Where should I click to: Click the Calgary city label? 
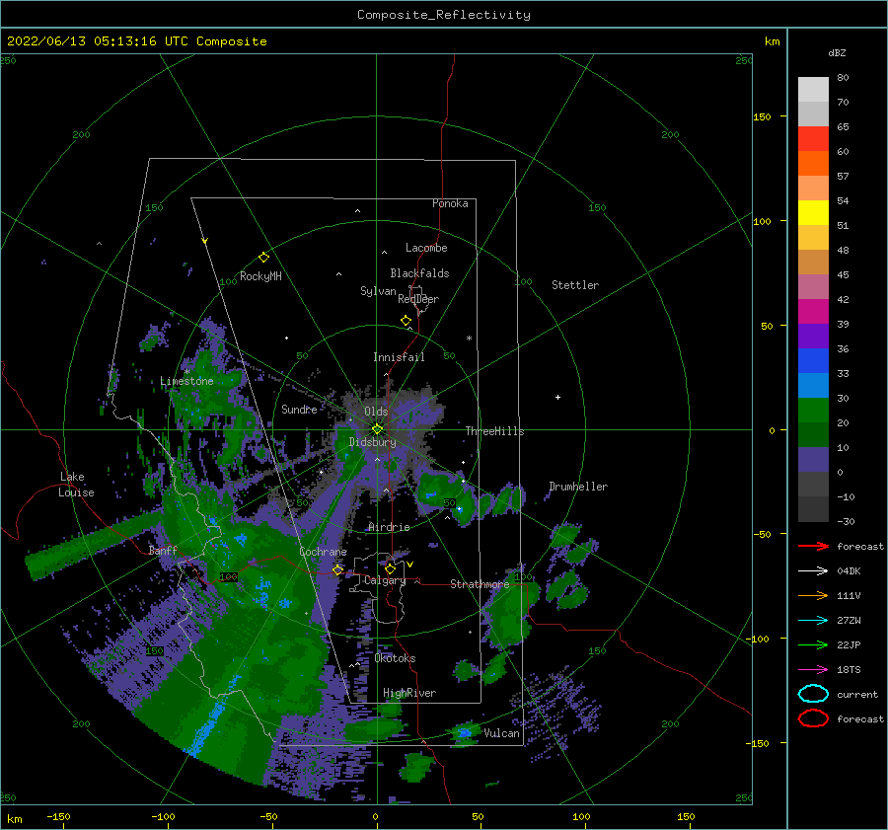coord(385,580)
